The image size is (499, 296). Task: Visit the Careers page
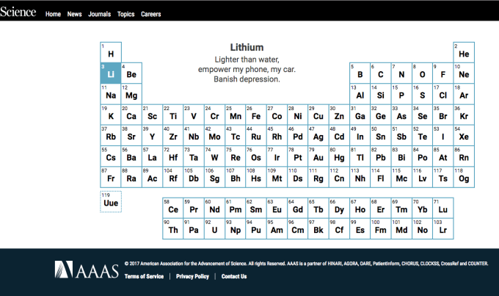(150, 14)
